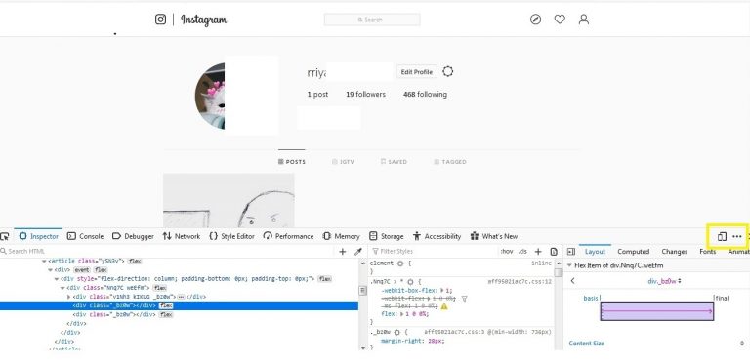Viewport: 750px width, 364px height.
Task: Click the add new node plus icon
Action: (x=343, y=252)
